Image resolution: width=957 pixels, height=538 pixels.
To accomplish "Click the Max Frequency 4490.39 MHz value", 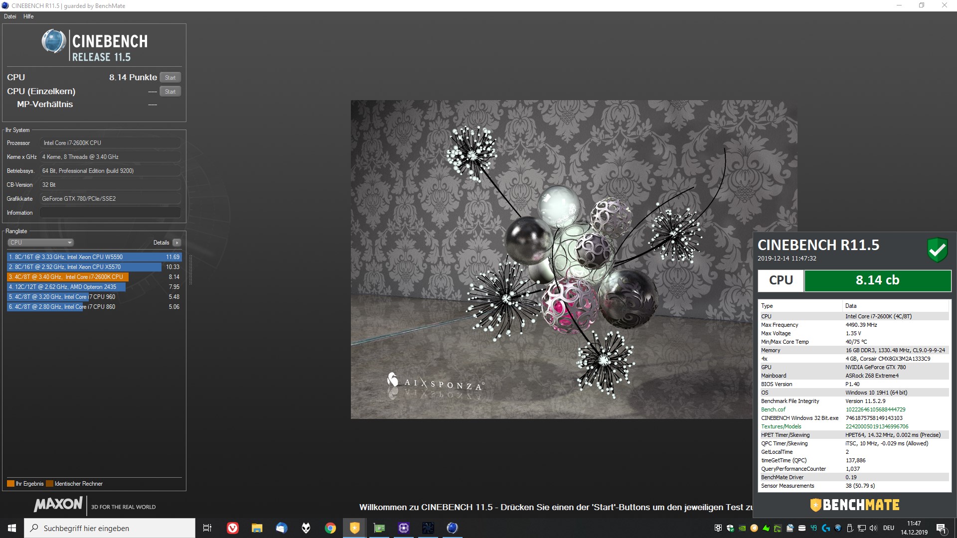I will 861,325.
